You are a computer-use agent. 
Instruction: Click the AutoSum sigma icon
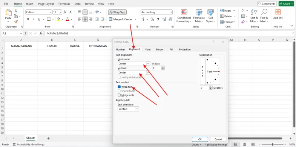pos(243,11)
